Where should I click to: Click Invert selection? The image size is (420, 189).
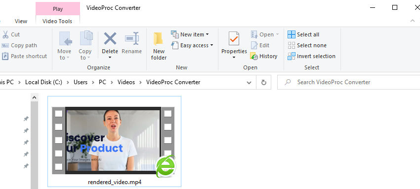point(311,56)
